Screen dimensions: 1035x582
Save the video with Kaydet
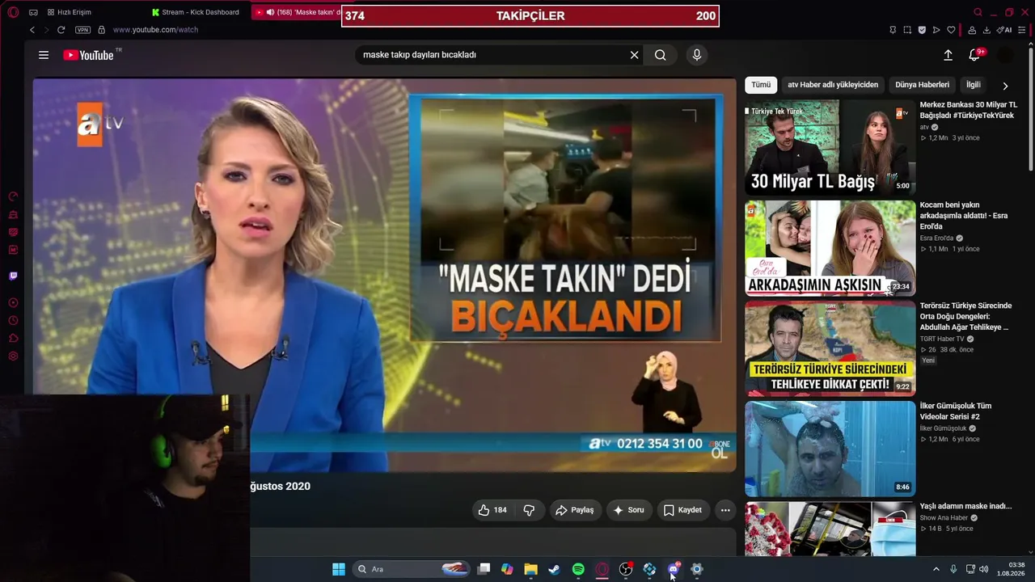click(683, 510)
